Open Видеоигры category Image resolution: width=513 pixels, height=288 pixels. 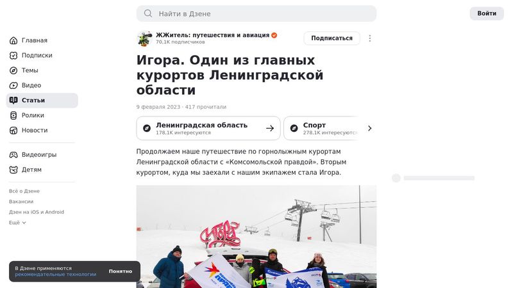pos(42,155)
